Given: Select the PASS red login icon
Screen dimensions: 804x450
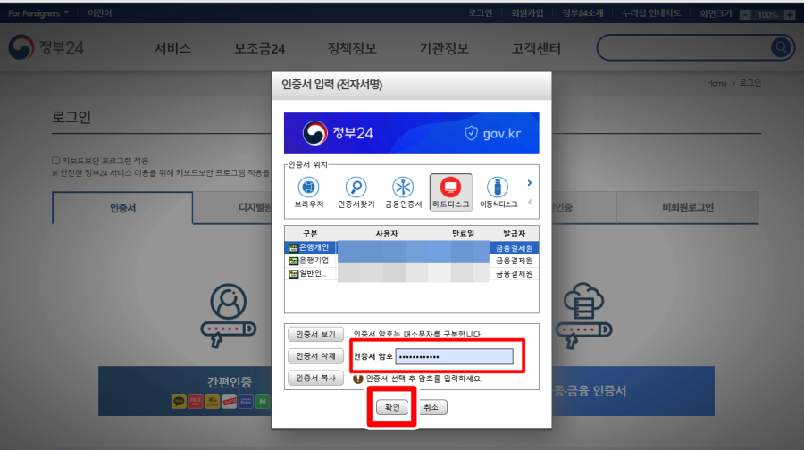Looking at the screenshot, I should click(x=196, y=401).
